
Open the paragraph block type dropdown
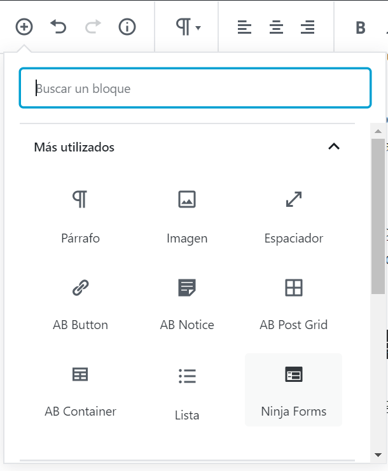pos(188,27)
